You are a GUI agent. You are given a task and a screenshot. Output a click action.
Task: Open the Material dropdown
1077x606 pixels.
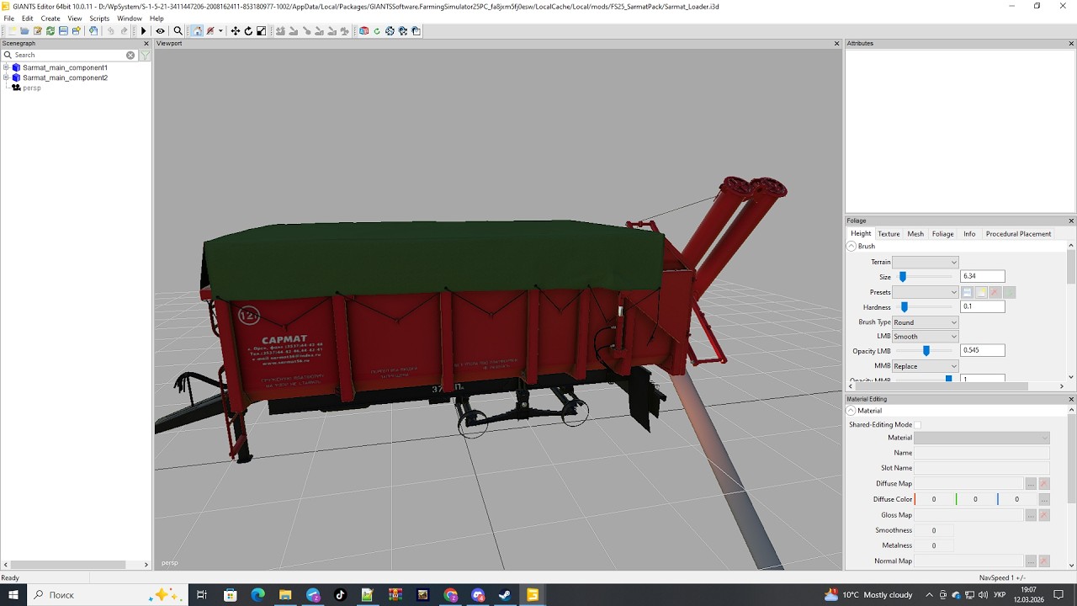click(982, 438)
